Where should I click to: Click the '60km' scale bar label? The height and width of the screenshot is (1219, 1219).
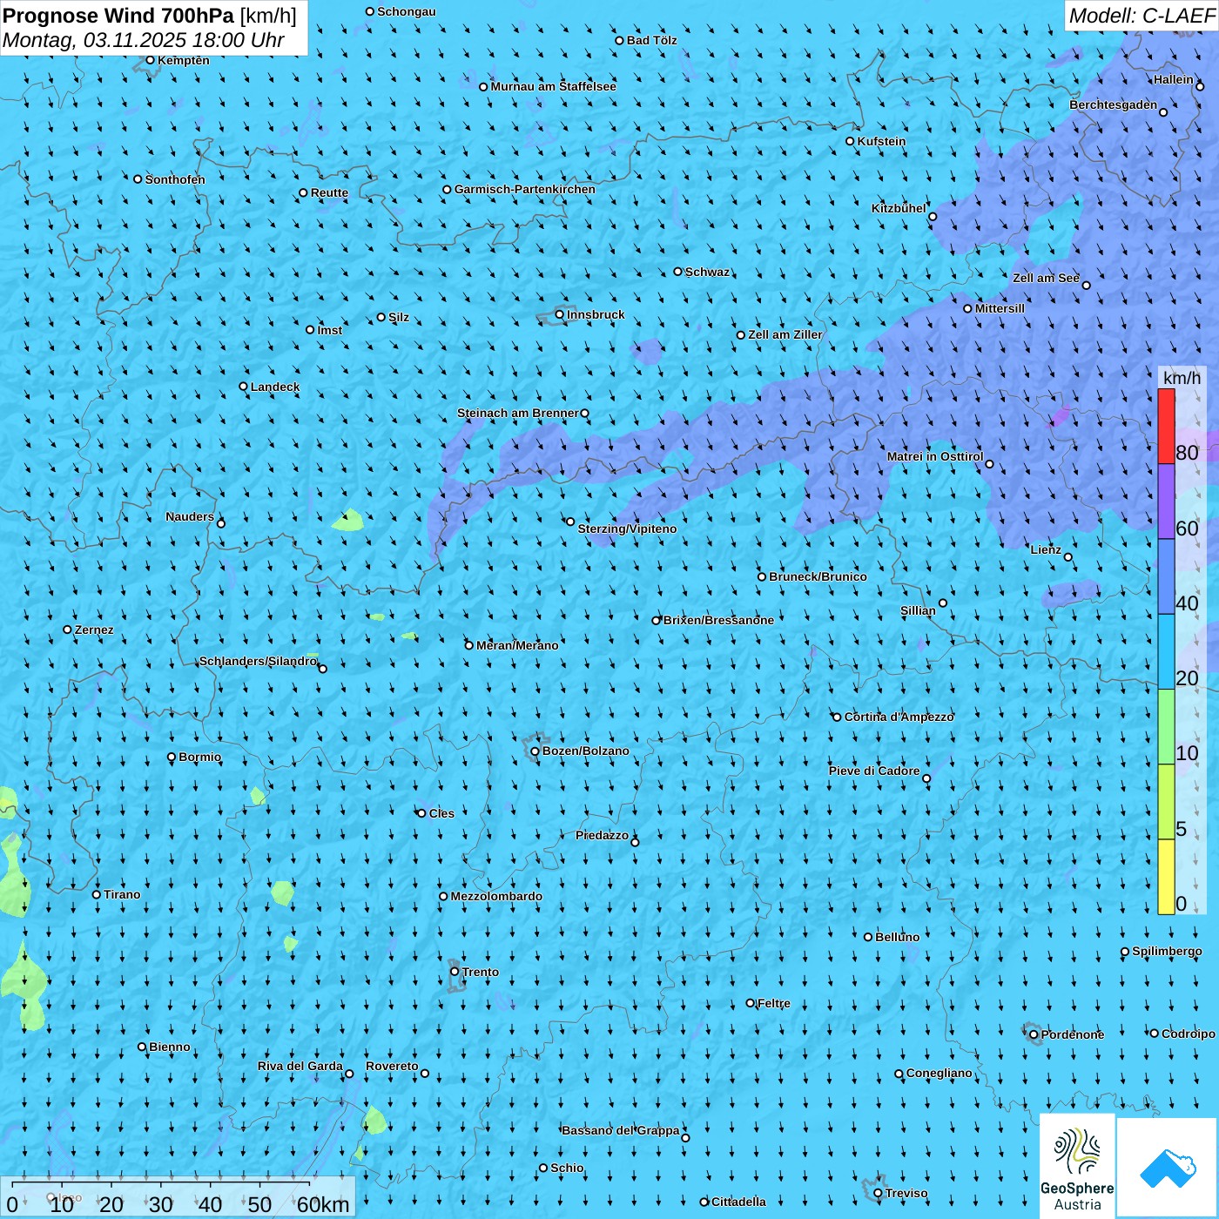click(323, 1204)
